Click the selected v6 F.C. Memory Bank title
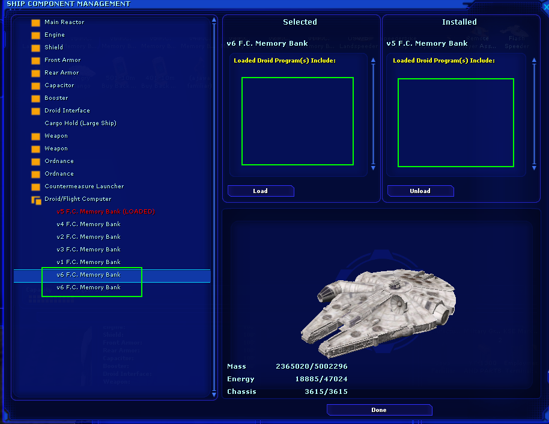This screenshot has height=424, width=549. (267, 43)
